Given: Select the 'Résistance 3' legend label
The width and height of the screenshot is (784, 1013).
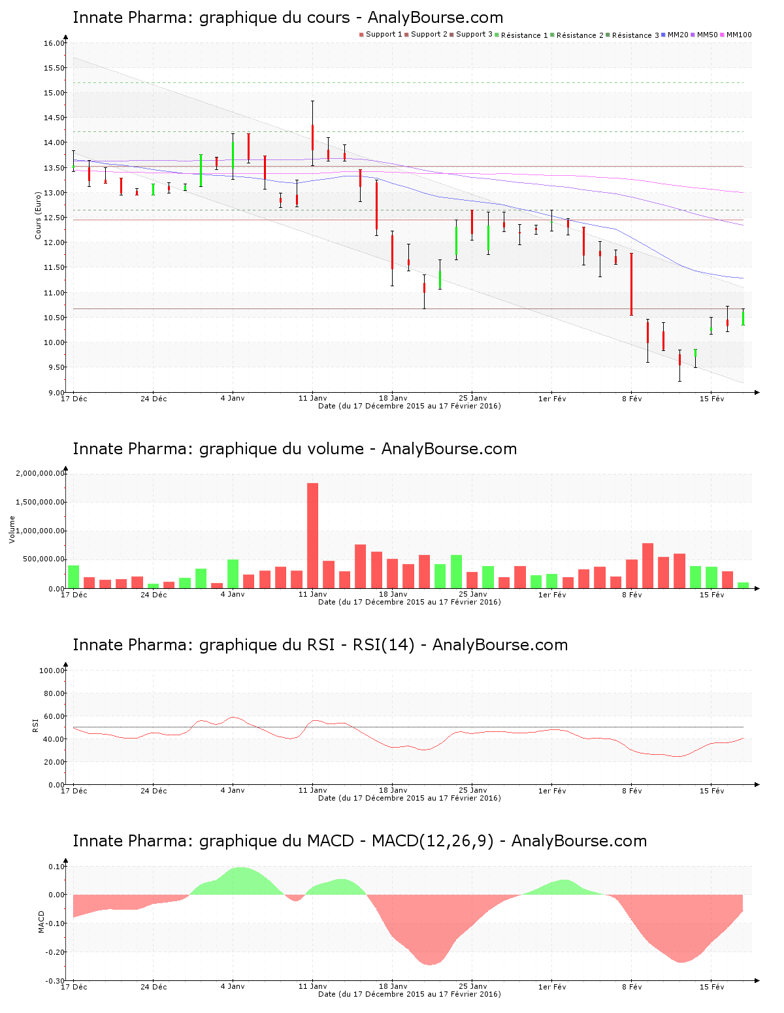Looking at the screenshot, I should (x=636, y=35).
